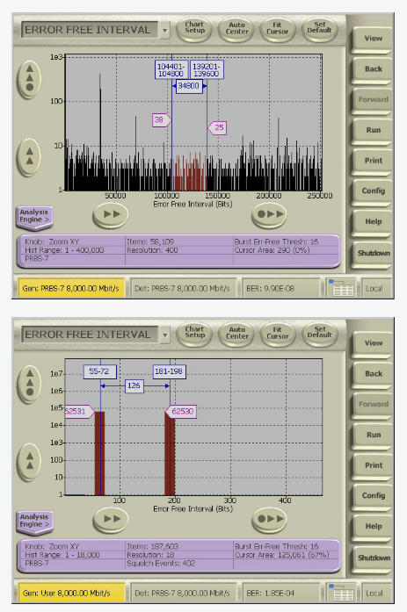Viewport: 407px width, 612px height.
Task: Click Set Default in the top panel
Action: click(319, 29)
